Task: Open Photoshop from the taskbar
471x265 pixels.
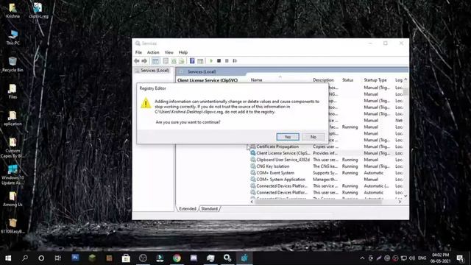Action: 75,258
